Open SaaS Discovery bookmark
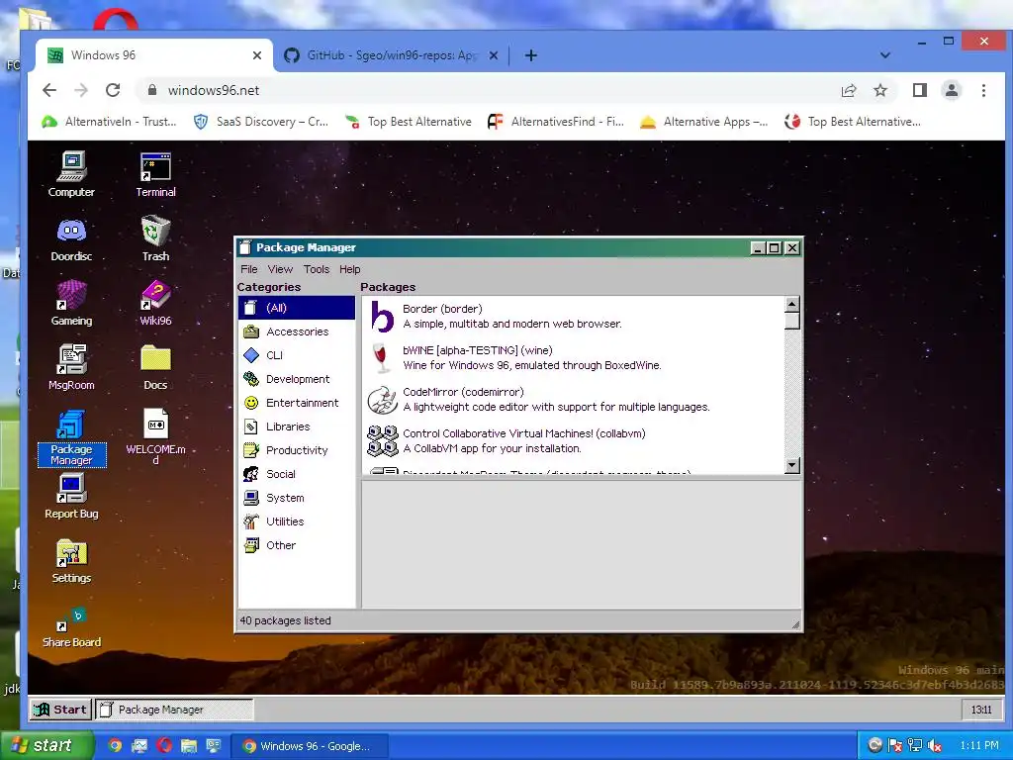 (261, 122)
